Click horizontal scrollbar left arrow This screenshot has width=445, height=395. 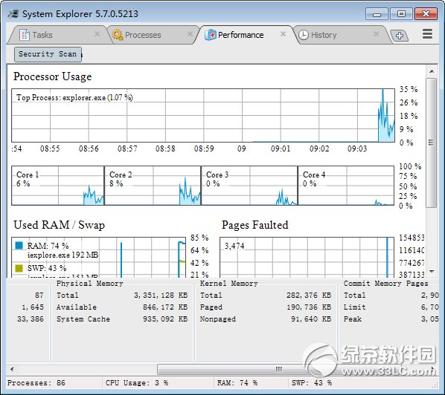pyautogui.click(x=12, y=369)
